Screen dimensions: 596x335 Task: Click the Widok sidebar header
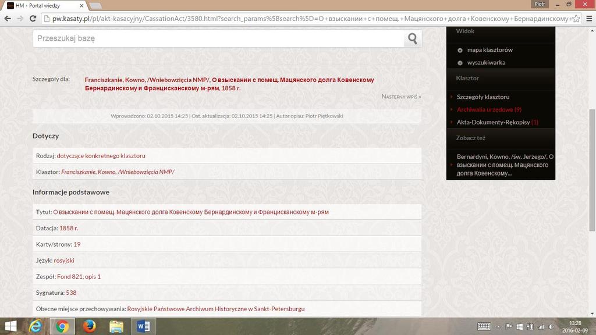(465, 31)
